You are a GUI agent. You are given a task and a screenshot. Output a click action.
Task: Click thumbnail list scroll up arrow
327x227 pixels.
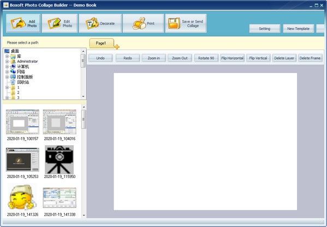[x=84, y=107]
